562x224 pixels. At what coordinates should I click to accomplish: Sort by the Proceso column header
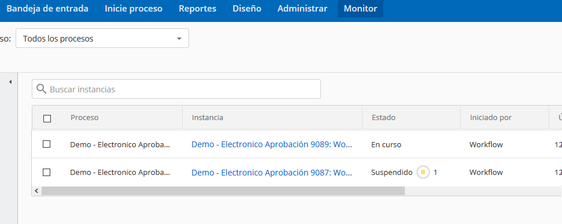(84, 117)
